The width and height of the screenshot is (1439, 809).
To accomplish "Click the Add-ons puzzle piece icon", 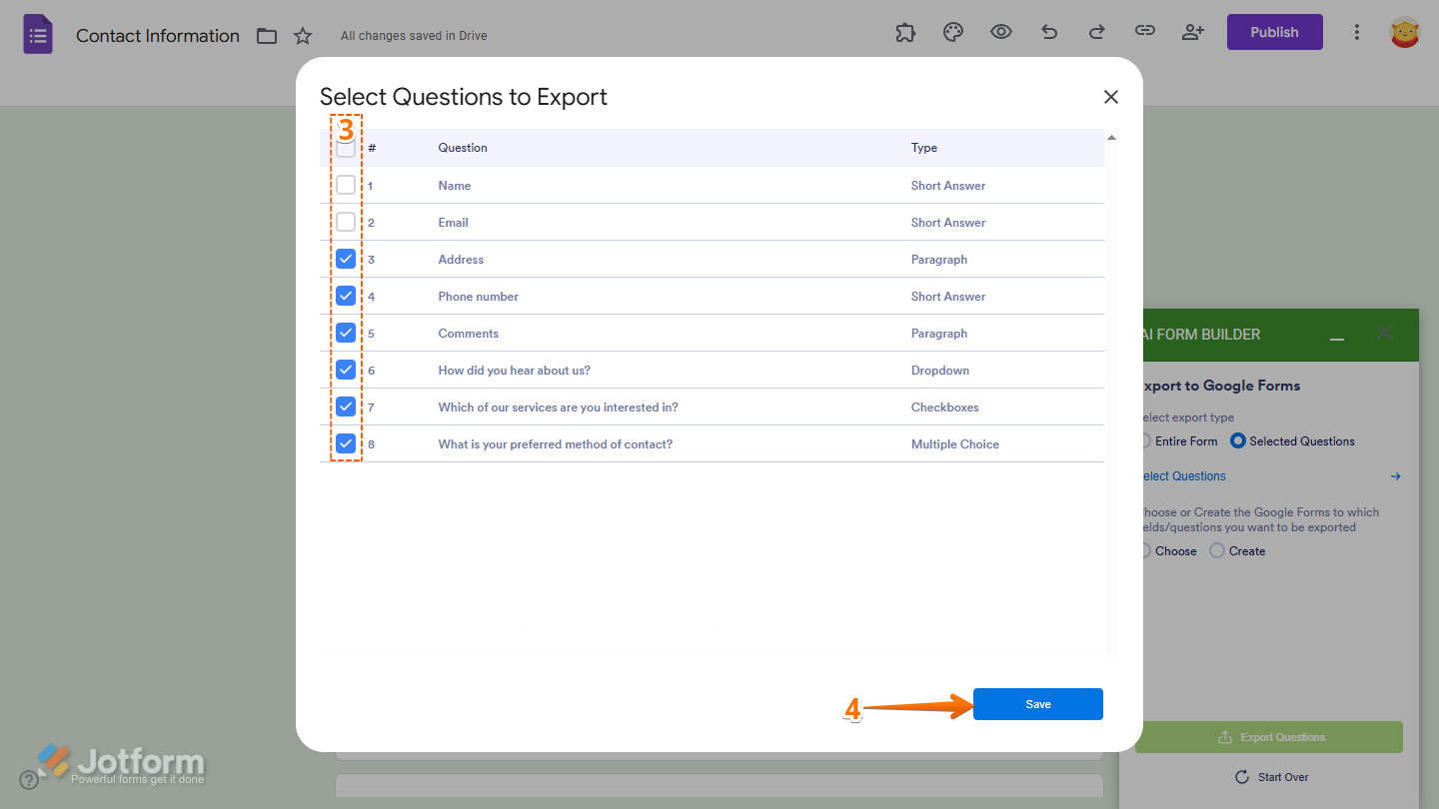I will click(x=904, y=32).
